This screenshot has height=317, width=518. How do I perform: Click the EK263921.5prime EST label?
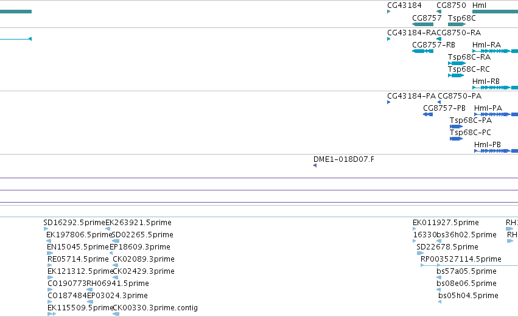pyautogui.click(x=138, y=223)
